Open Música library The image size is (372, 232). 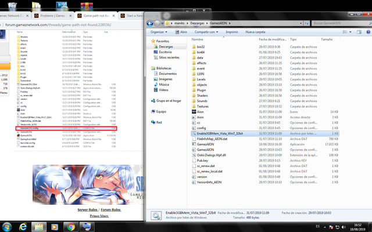click(x=164, y=85)
